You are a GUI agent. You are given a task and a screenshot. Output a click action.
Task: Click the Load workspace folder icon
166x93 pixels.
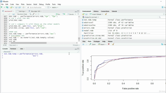83,14
